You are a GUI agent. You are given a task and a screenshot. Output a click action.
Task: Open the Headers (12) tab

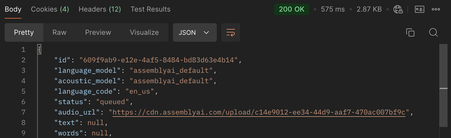(x=100, y=9)
